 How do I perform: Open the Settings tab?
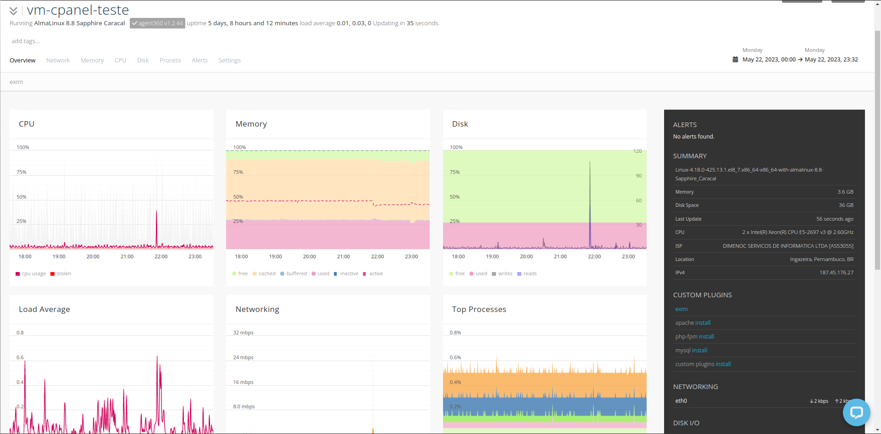click(x=229, y=61)
